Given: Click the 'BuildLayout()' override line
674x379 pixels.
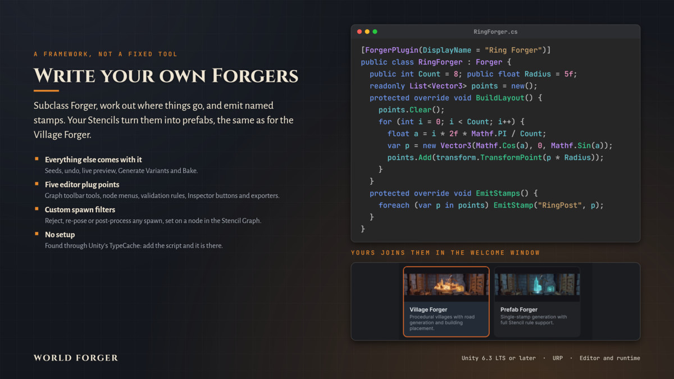Looking at the screenshot, I should [455, 98].
